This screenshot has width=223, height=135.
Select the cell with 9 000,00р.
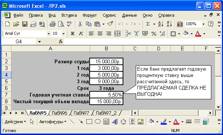pos(106,81)
